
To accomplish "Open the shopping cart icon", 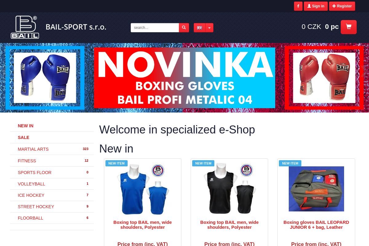I will point(349,27).
